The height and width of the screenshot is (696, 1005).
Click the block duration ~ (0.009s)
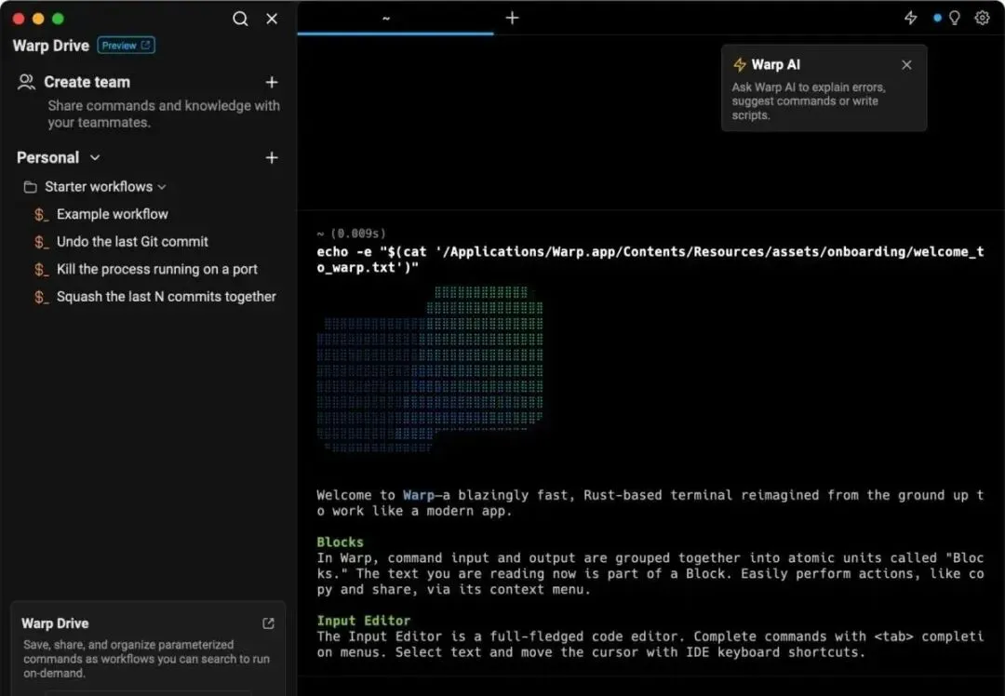tap(351, 234)
